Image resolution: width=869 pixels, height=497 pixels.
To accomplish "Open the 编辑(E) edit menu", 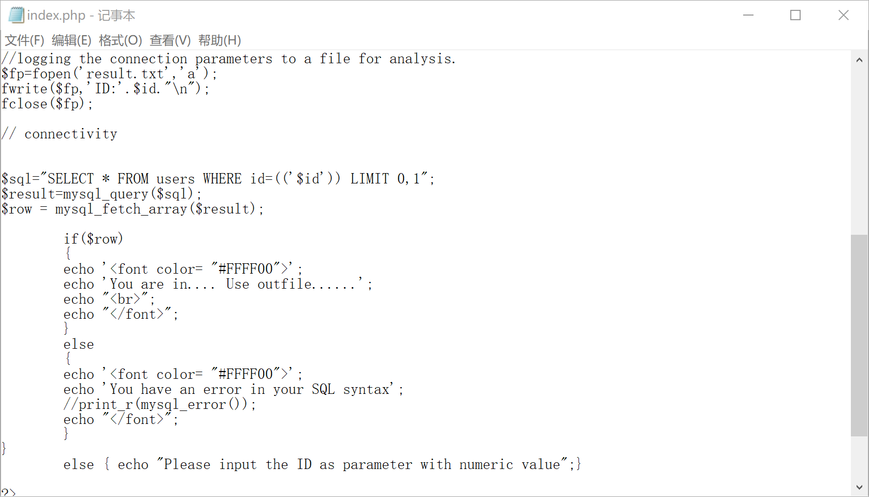I will (71, 40).
